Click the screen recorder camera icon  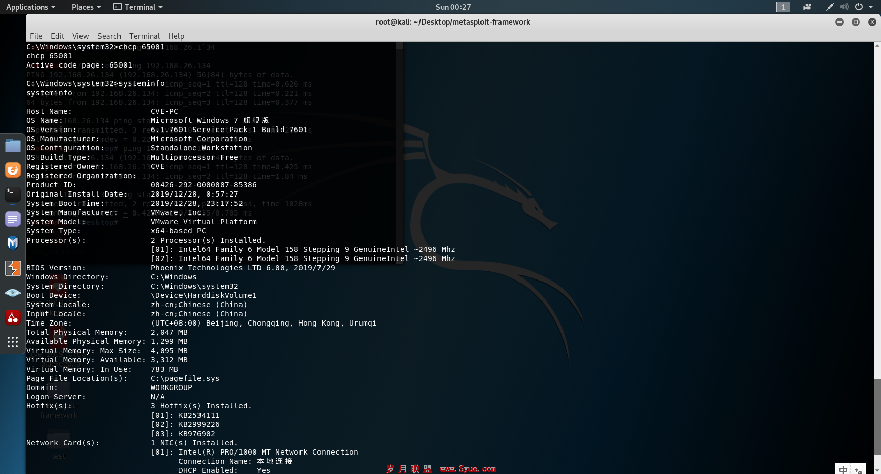[807, 7]
